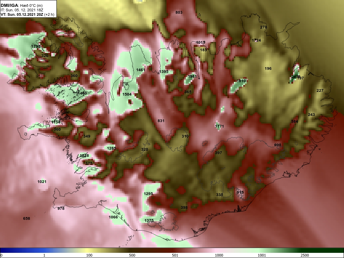This screenshot has height=258, width=344.
Task: Click the map value 658
Action: pyautogui.click(x=26, y=218)
